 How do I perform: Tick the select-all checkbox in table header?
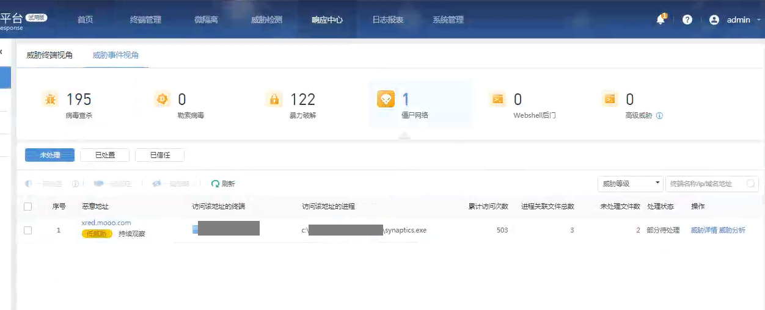[x=27, y=206]
